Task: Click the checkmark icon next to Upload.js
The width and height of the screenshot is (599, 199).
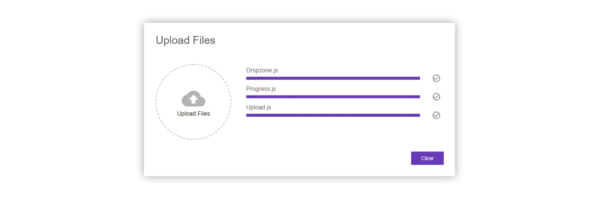Action: point(436,115)
